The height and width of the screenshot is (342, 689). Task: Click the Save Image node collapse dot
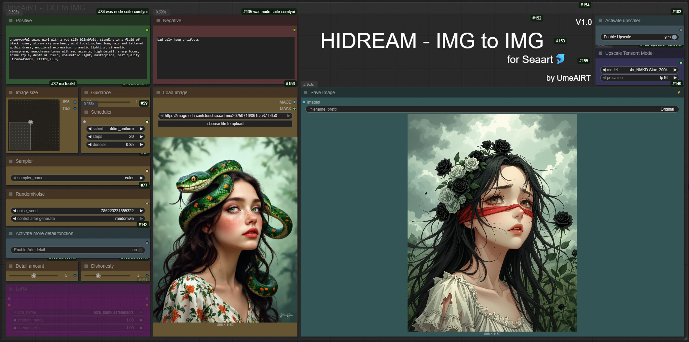[x=306, y=92]
